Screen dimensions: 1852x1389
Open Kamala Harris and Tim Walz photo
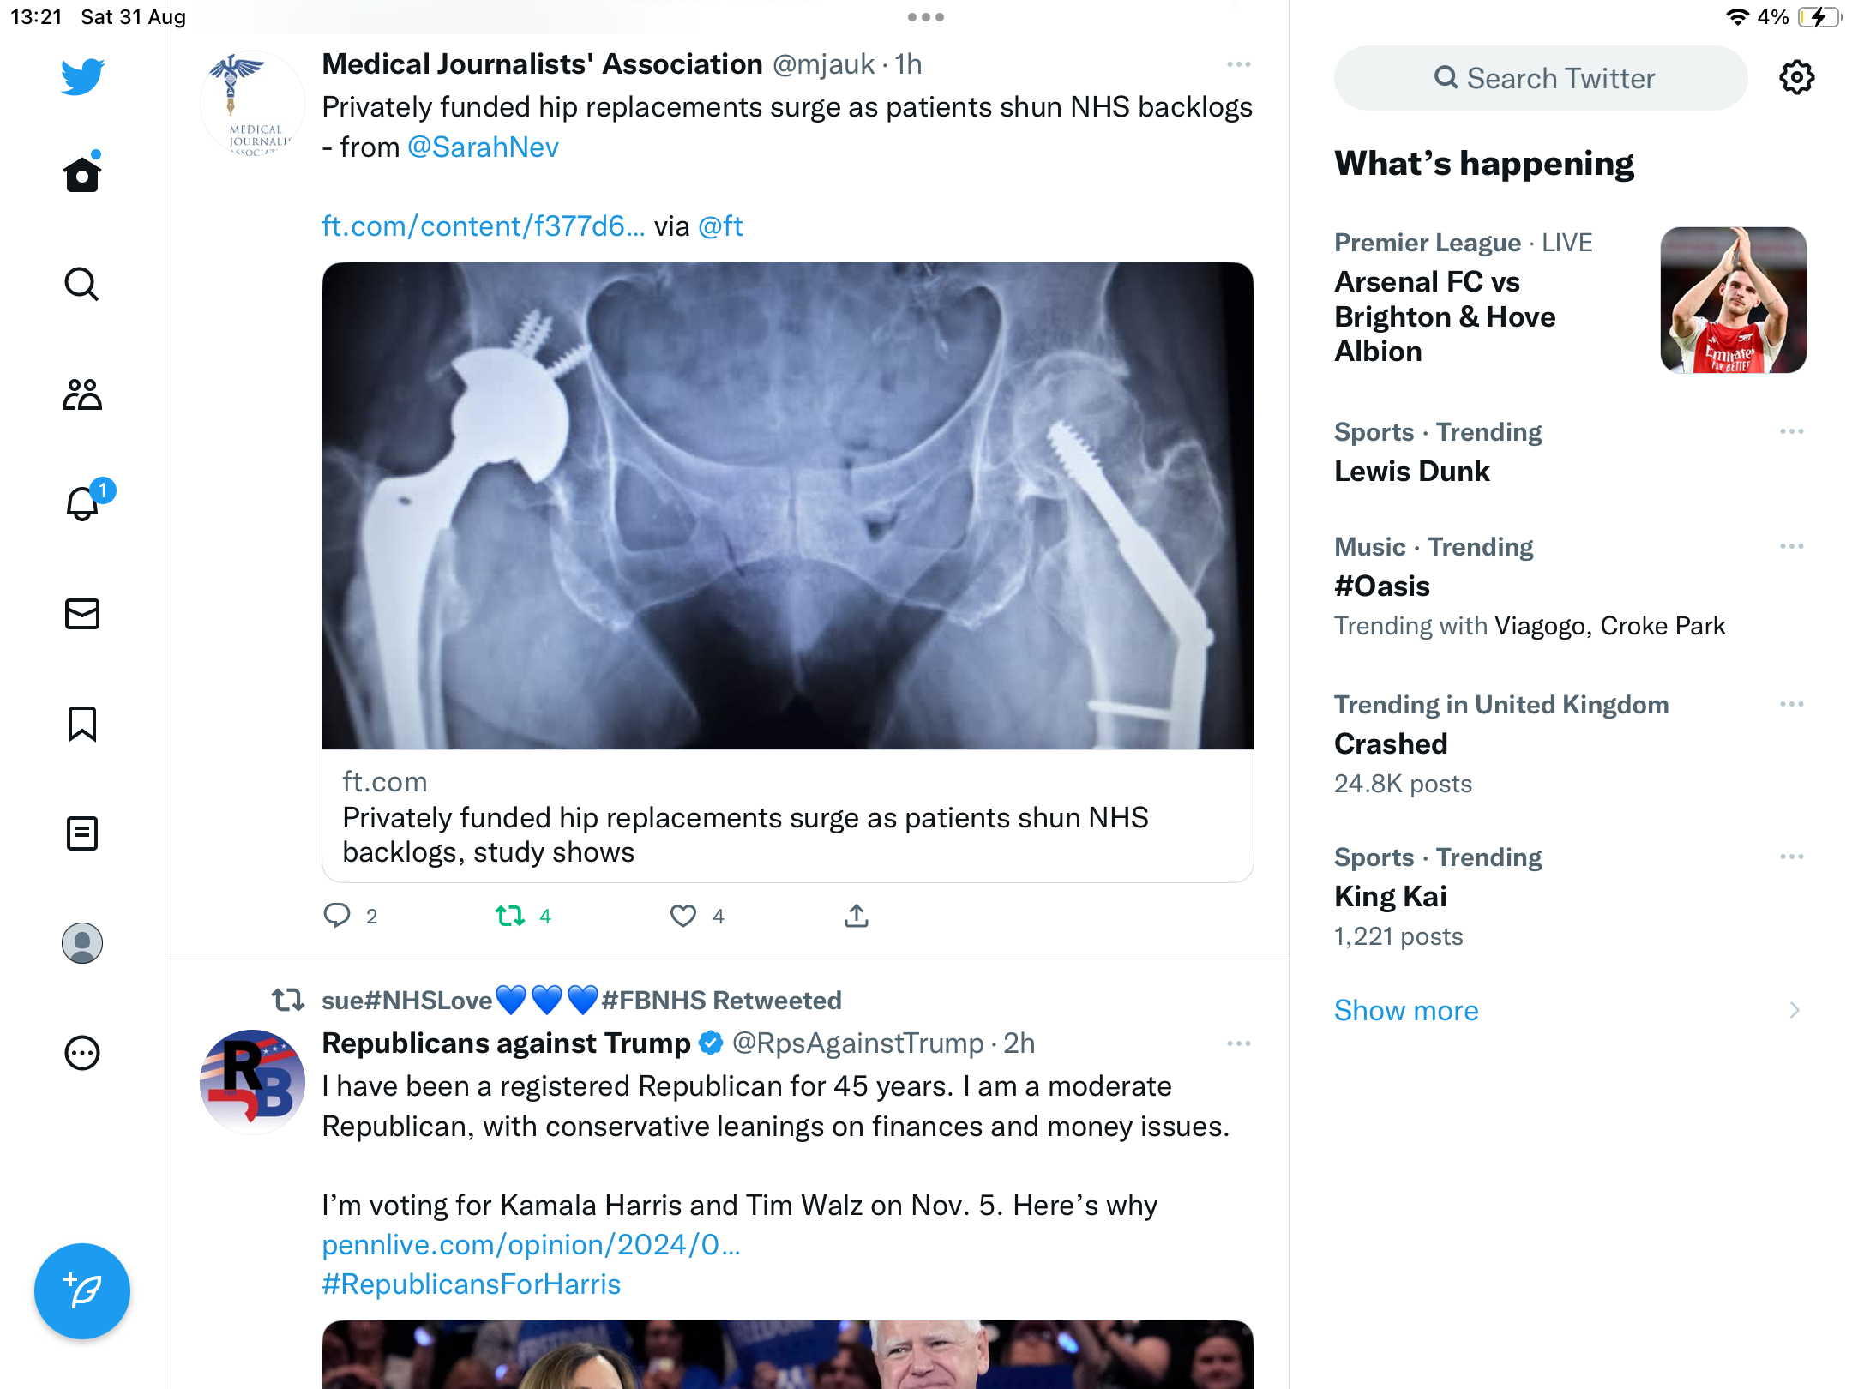coord(787,1355)
